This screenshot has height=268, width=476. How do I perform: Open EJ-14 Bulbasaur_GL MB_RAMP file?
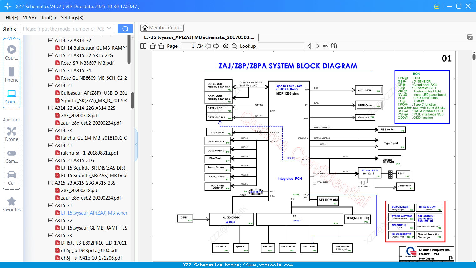[x=91, y=48]
